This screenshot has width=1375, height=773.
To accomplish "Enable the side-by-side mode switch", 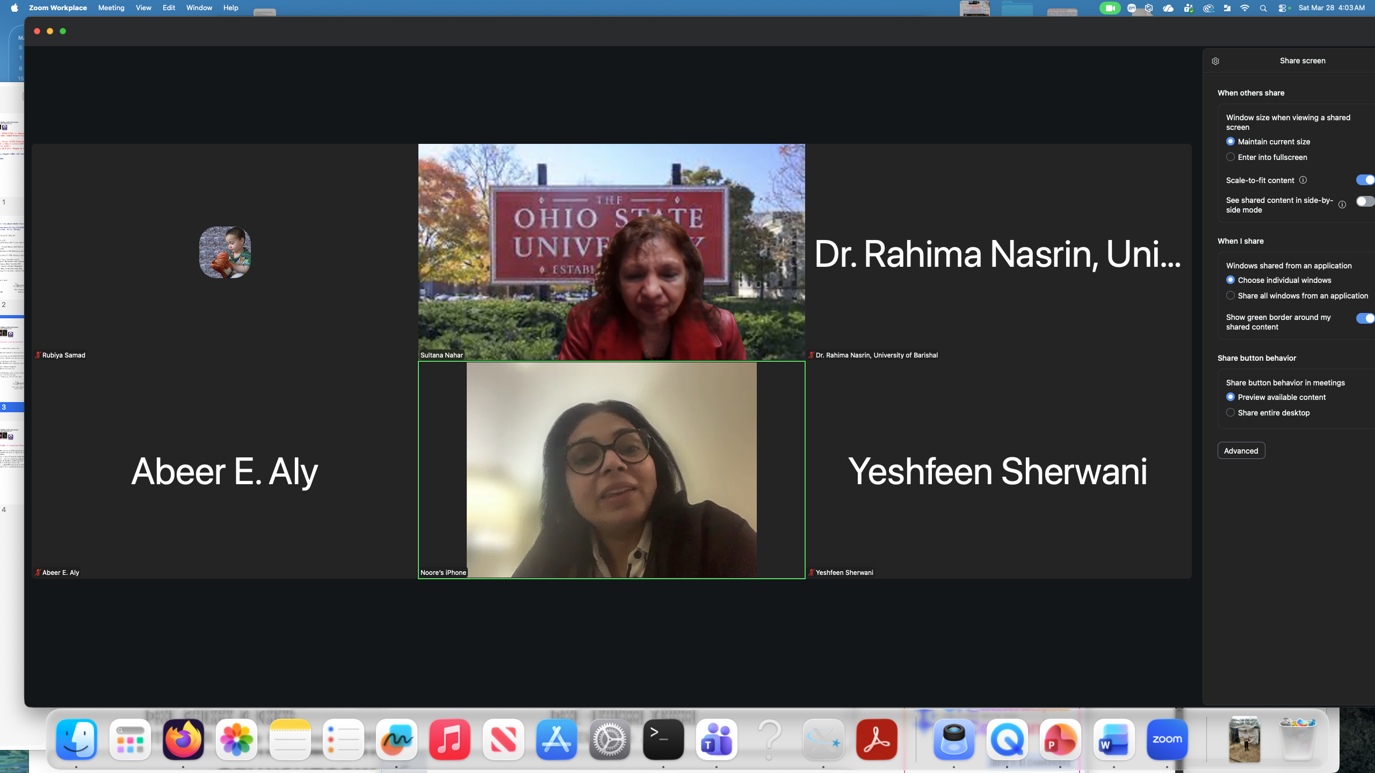I will tap(1364, 201).
